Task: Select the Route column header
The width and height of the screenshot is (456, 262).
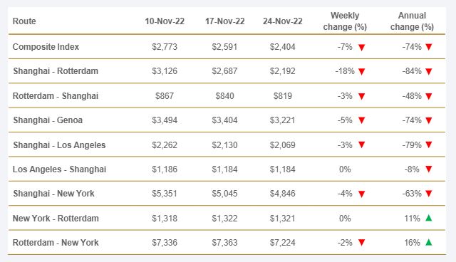Action: [x=24, y=21]
